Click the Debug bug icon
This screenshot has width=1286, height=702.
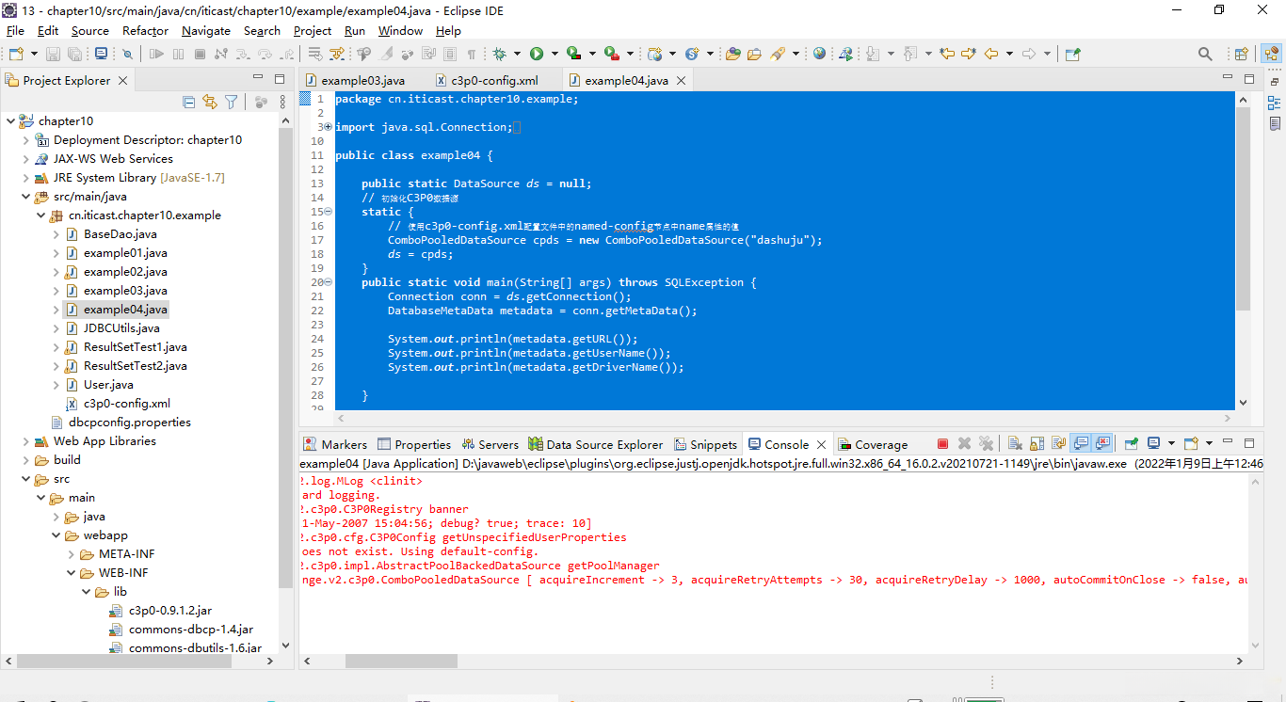tap(499, 55)
